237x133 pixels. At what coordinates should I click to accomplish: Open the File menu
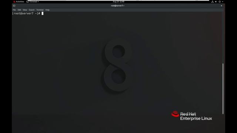pos(14,10)
